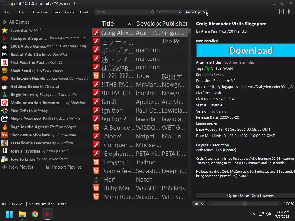
Task: Select the "Mind Rea..." game row
Action: coord(140,197)
